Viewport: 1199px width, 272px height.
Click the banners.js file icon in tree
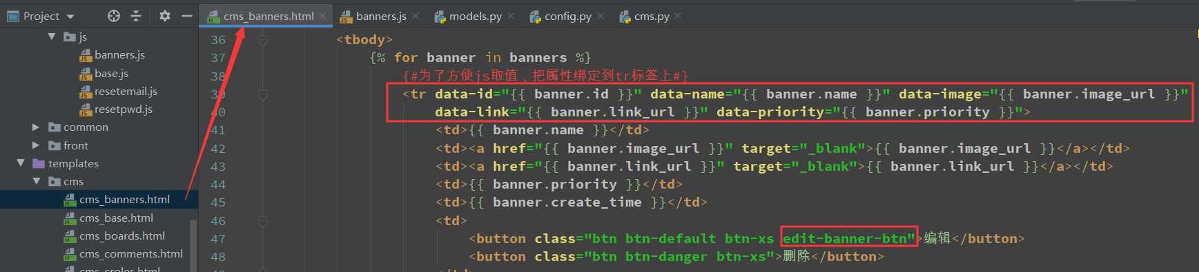(86, 55)
